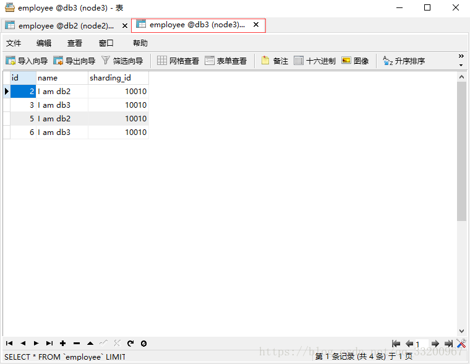Switch to Grid View (网格查看)
Image resolution: width=470 pixels, height=364 pixels.
click(x=178, y=61)
